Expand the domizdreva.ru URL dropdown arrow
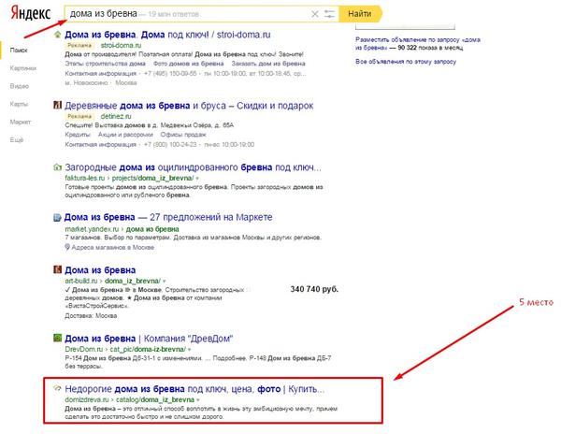Viewport: 561px width, 434px height. (x=198, y=400)
